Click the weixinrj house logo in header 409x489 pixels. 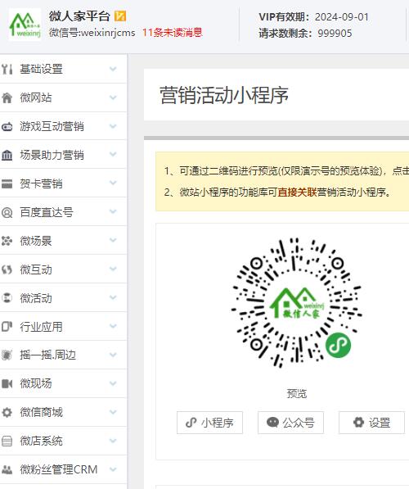[x=25, y=25]
